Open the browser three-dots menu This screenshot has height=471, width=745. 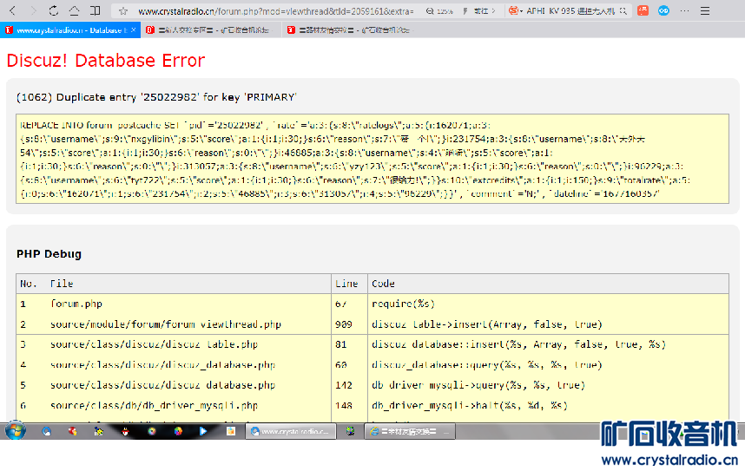click(686, 11)
